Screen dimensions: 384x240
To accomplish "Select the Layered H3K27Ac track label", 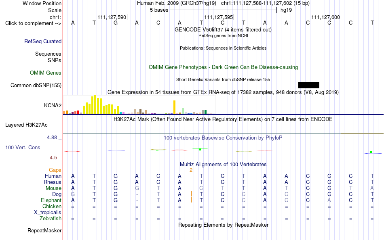I will (26, 125).
